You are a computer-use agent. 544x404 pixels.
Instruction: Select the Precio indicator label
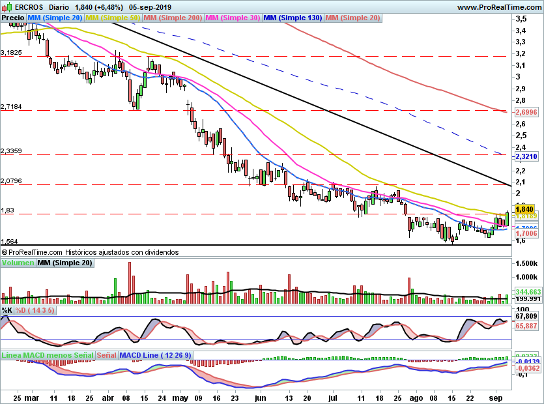click(x=13, y=18)
